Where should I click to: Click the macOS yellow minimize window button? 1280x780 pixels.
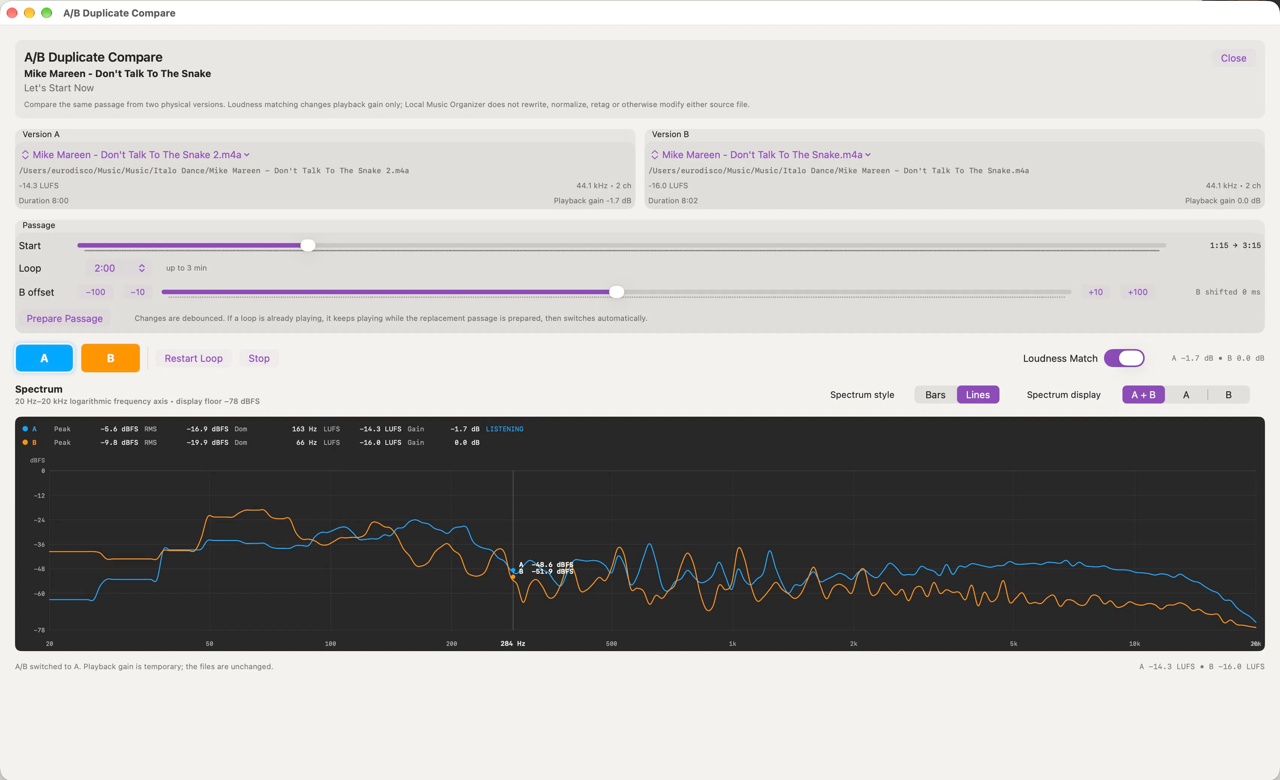tap(30, 13)
